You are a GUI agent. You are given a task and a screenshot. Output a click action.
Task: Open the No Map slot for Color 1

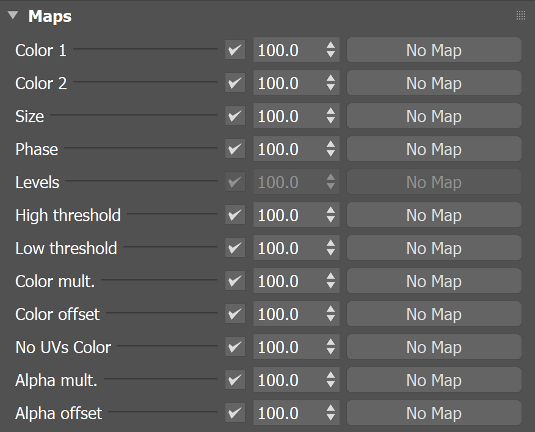[434, 50]
